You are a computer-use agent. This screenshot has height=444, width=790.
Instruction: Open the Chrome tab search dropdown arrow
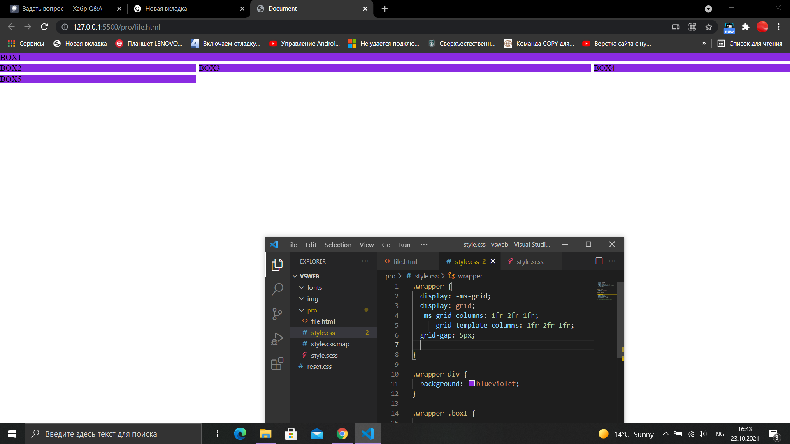tap(708, 9)
